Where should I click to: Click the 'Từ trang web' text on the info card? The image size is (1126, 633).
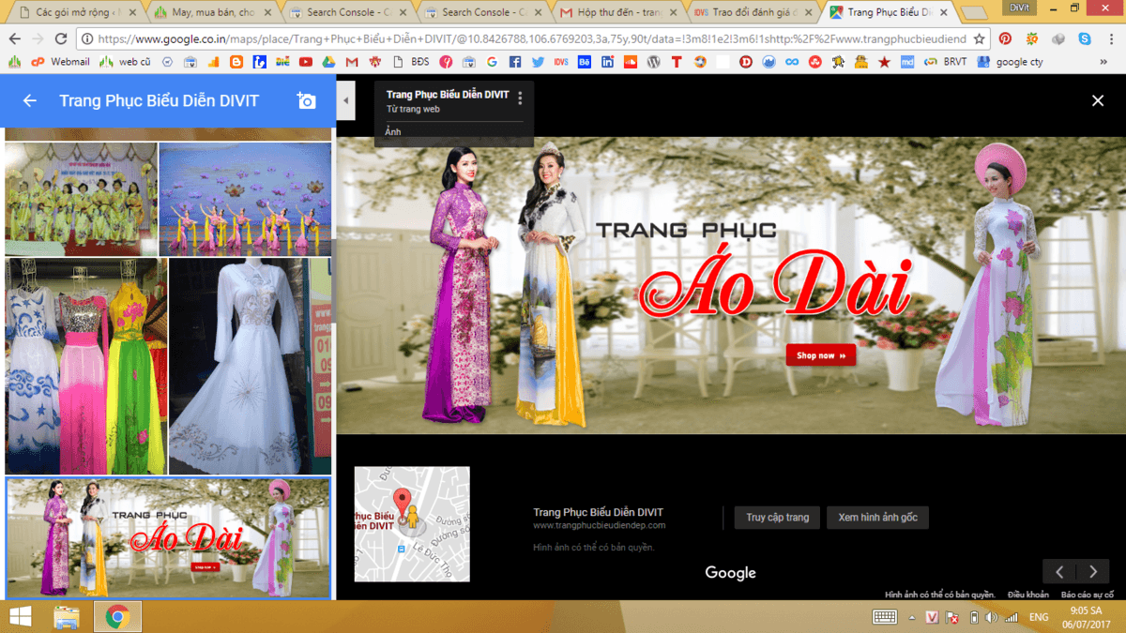coord(413,109)
